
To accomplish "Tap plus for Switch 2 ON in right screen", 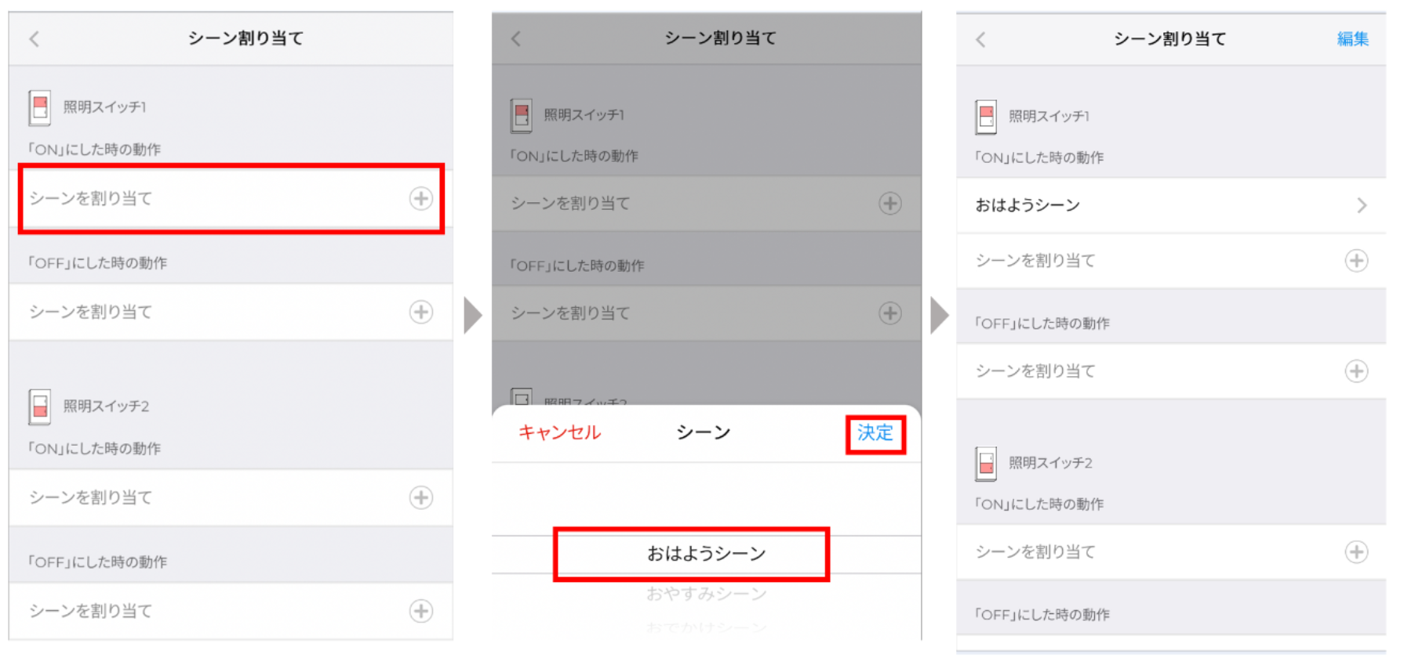I will pos(1356,552).
